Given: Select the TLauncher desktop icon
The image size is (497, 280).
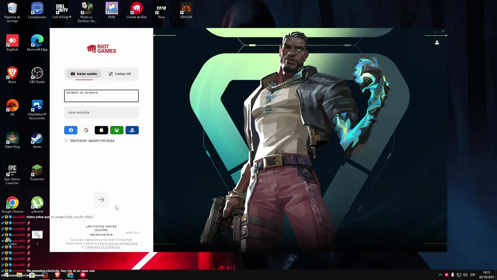Looking at the screenshot, I should coord(37,173).
